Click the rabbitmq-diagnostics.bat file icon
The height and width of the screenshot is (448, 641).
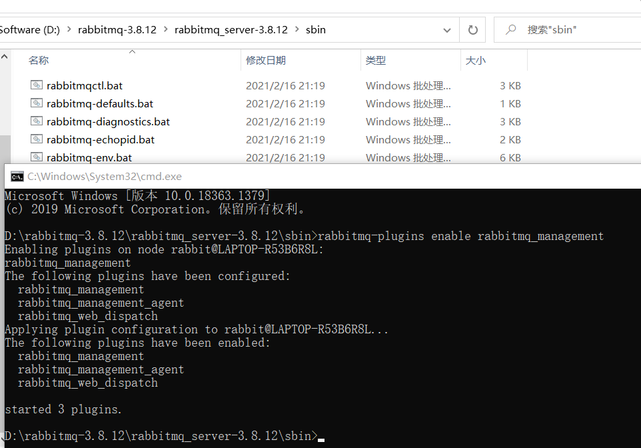coord(37,121)
